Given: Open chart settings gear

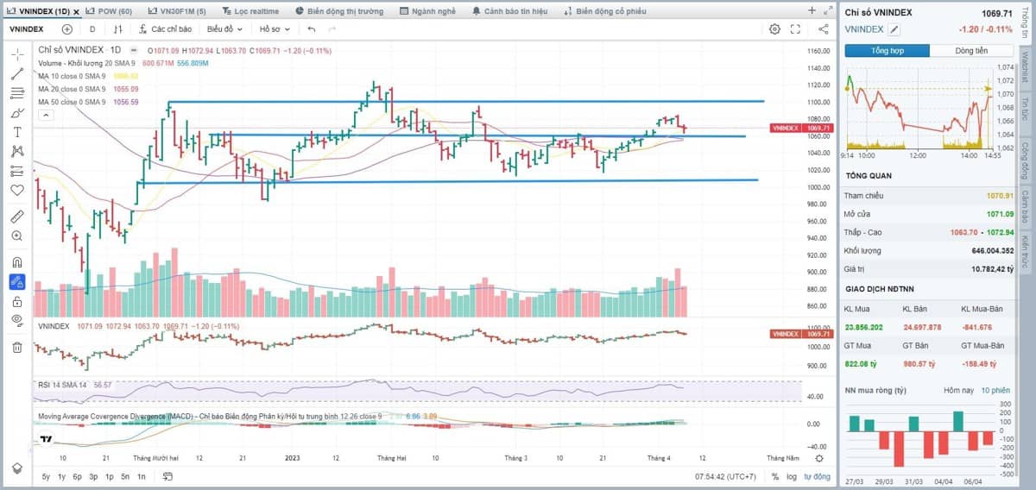Looking at the screenshot, I should tap(774, 28).
